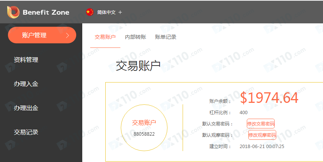Click the Benefit Zone brand name

46,12
